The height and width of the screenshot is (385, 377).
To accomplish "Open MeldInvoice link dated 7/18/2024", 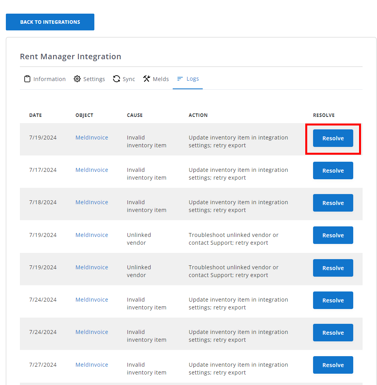I will click(x=92, y=202).
